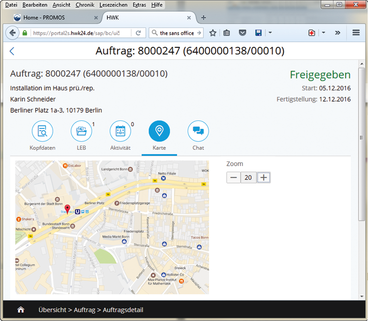This screenshot has width=368, height=321.
Task: Click the red location pin on map
Action: [68, 209]
